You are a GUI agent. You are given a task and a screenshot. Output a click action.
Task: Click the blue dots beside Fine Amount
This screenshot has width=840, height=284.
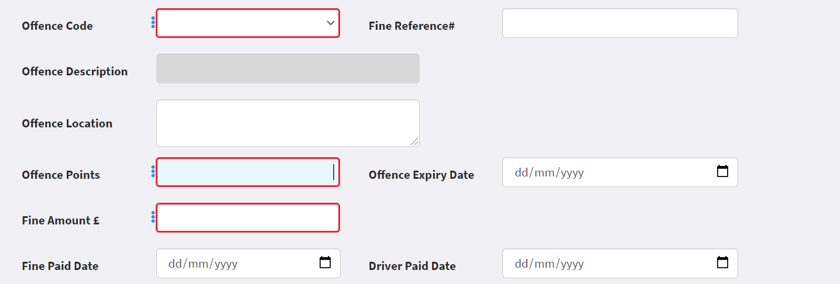point(153,217)
